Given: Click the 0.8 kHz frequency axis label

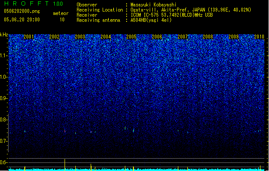Looking at the screenshot, I should tap(4, 120).
